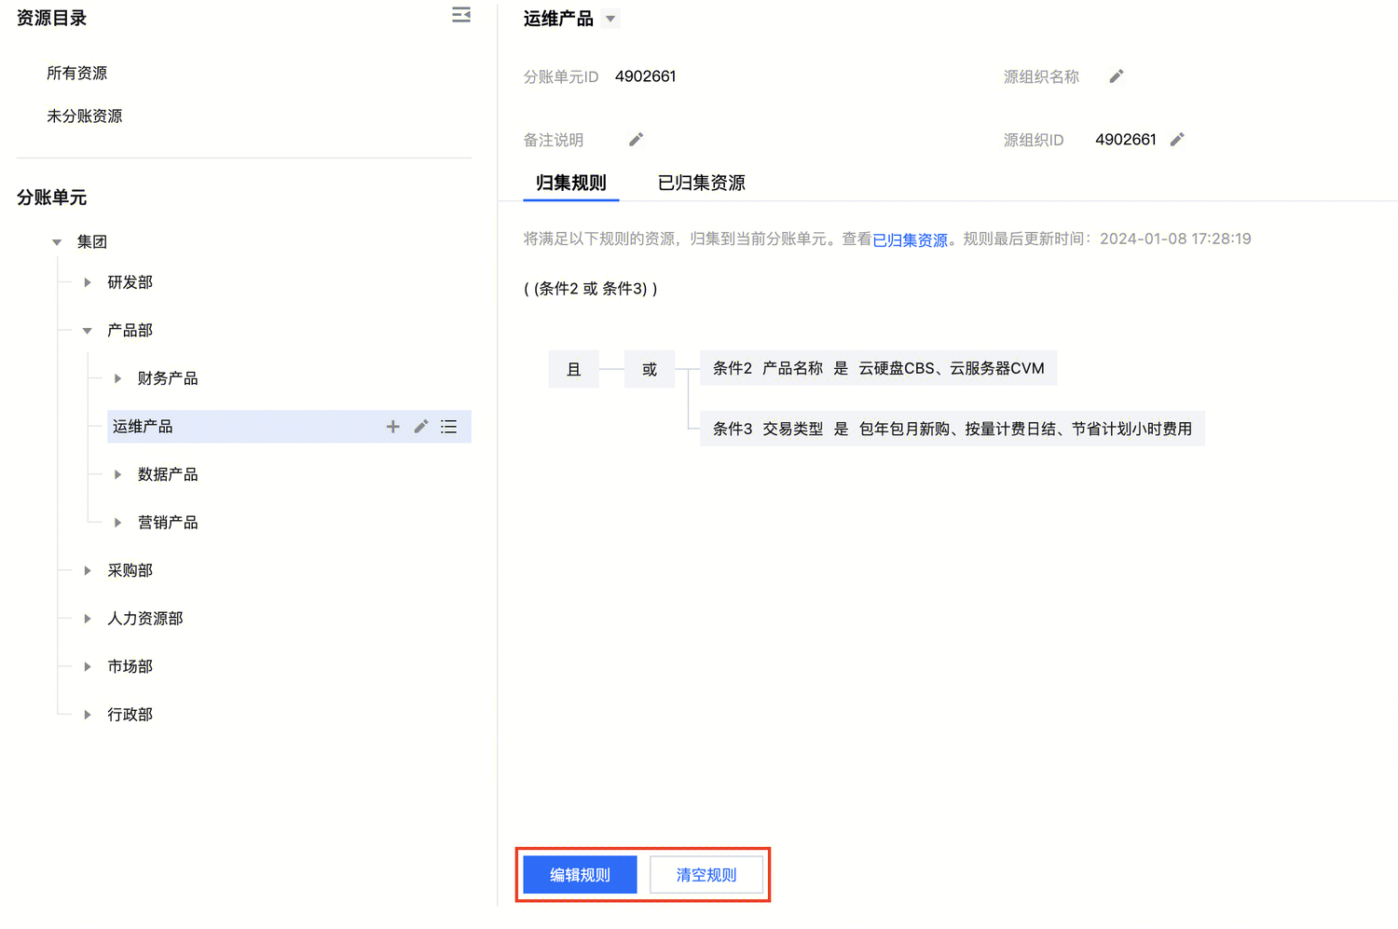This screenshot has width=1398, height=929.
Task: Select 采购部 in the tree
Action: tap(130, 570)
